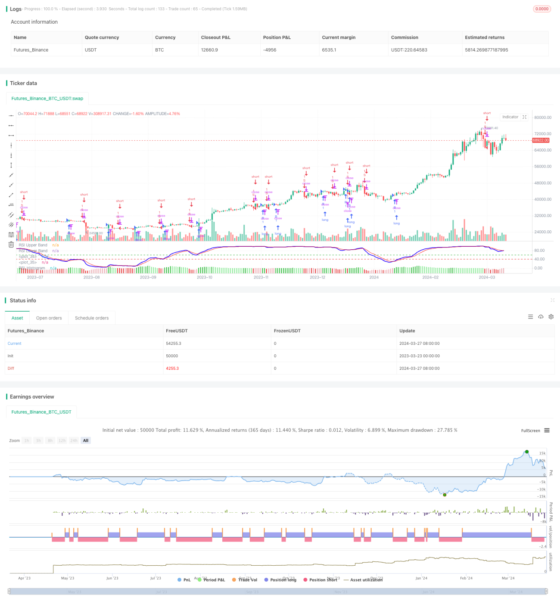Pick the price line annotation tool

pyautogui.click(x=11, y=204)
